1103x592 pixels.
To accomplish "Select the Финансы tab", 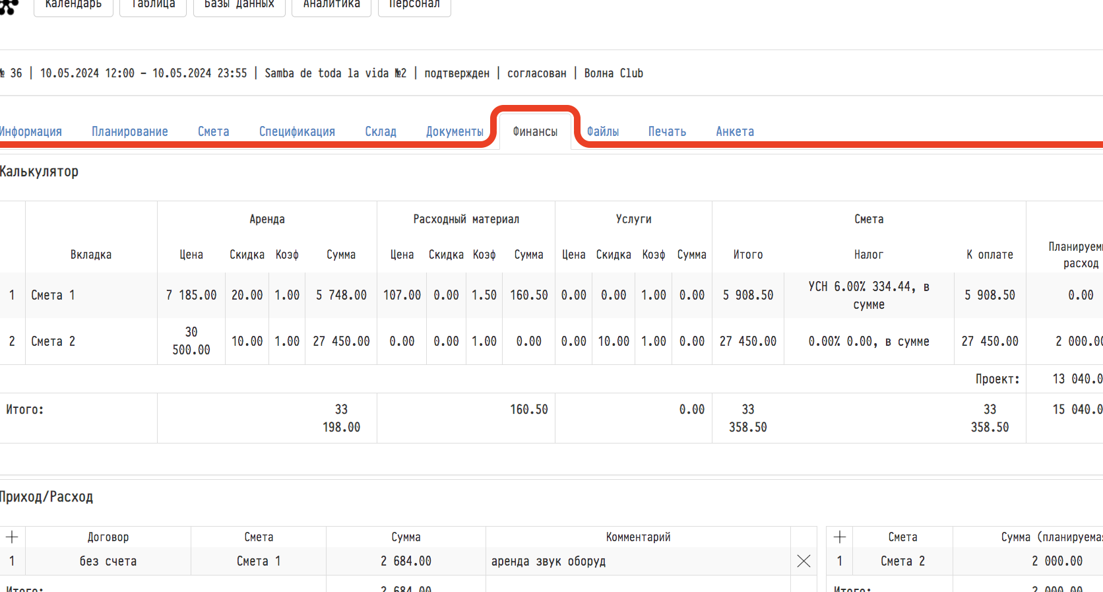I will pyautogui.click(x=535, y=131).
